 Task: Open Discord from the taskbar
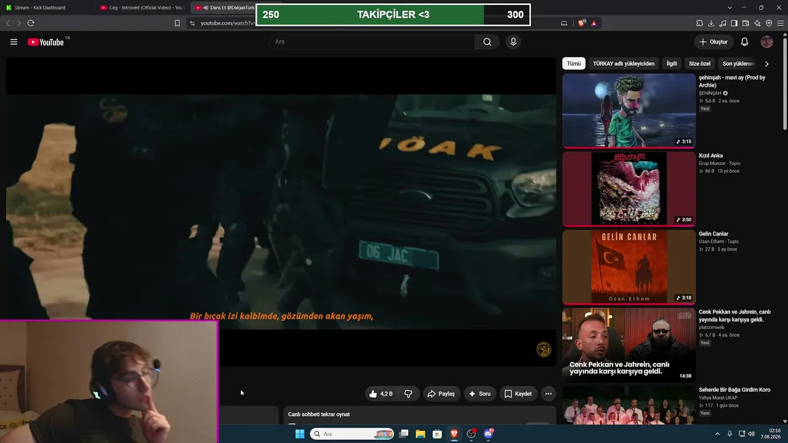click(x=488, y=434)
